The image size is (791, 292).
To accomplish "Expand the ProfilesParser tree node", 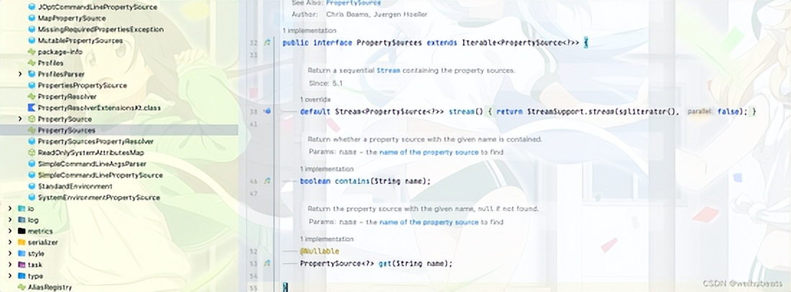I will pos(20,74).
